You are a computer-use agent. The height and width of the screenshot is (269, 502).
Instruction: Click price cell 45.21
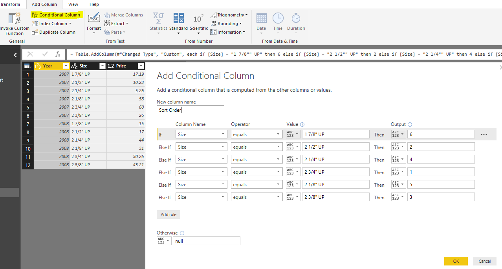click(x=126, y=165)
